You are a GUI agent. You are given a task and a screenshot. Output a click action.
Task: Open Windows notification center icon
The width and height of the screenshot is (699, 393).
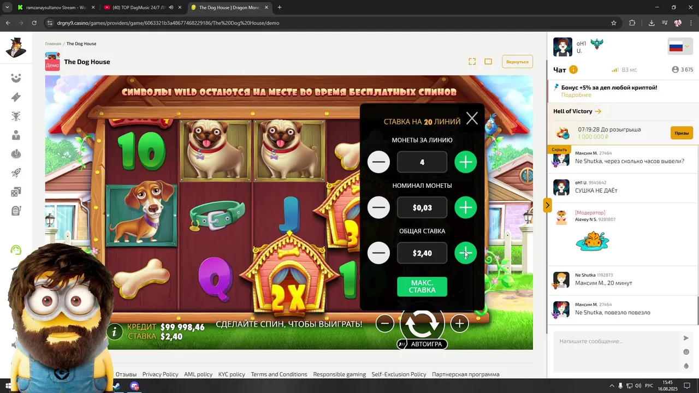point(687,386)
